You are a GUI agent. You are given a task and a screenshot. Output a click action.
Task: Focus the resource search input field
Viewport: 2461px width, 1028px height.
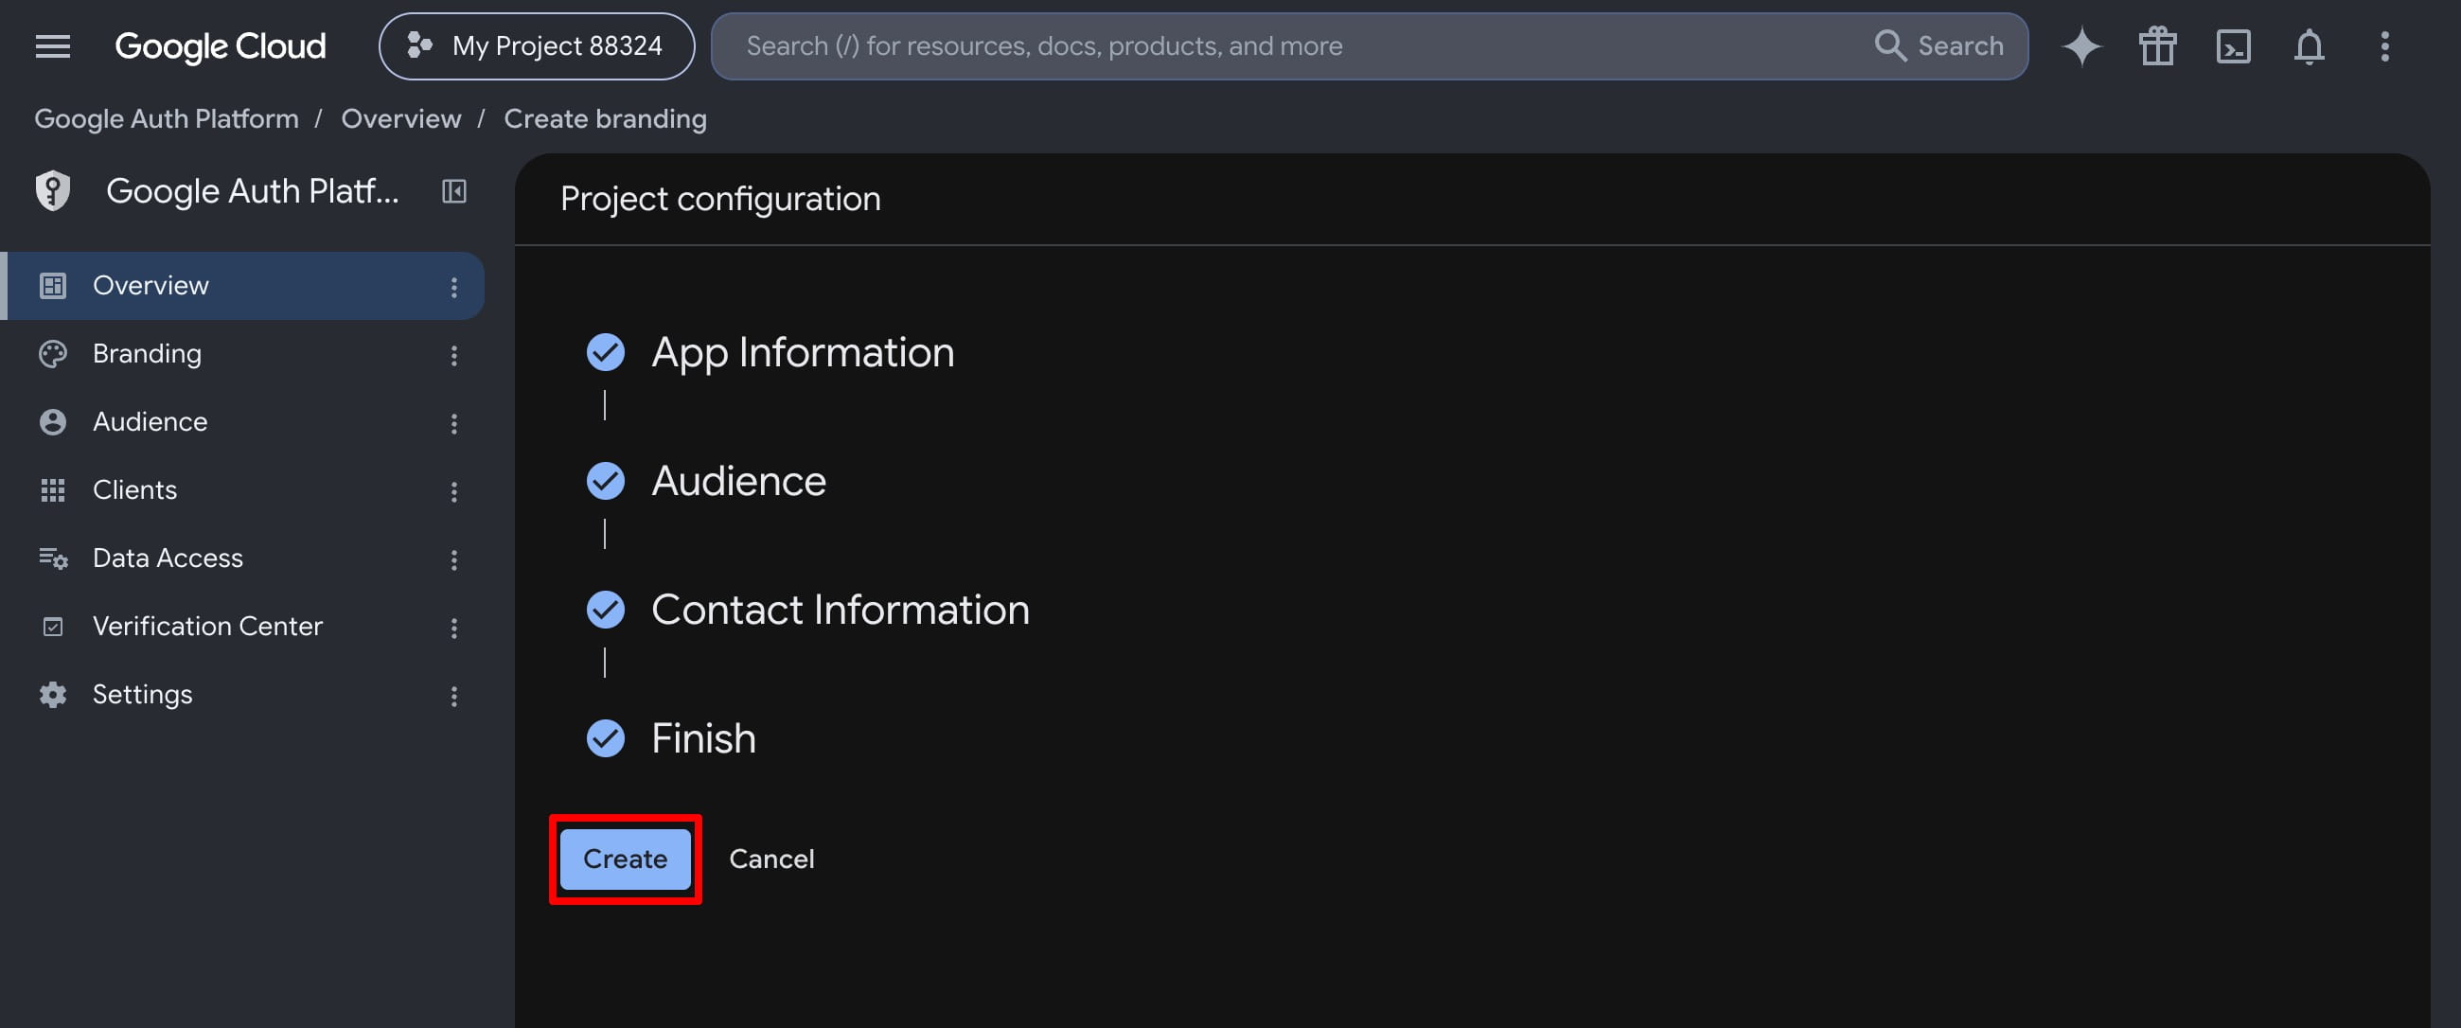click(1290, 45)
